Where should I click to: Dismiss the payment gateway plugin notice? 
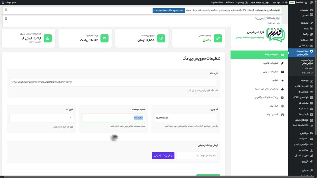[x=6, y=9]
